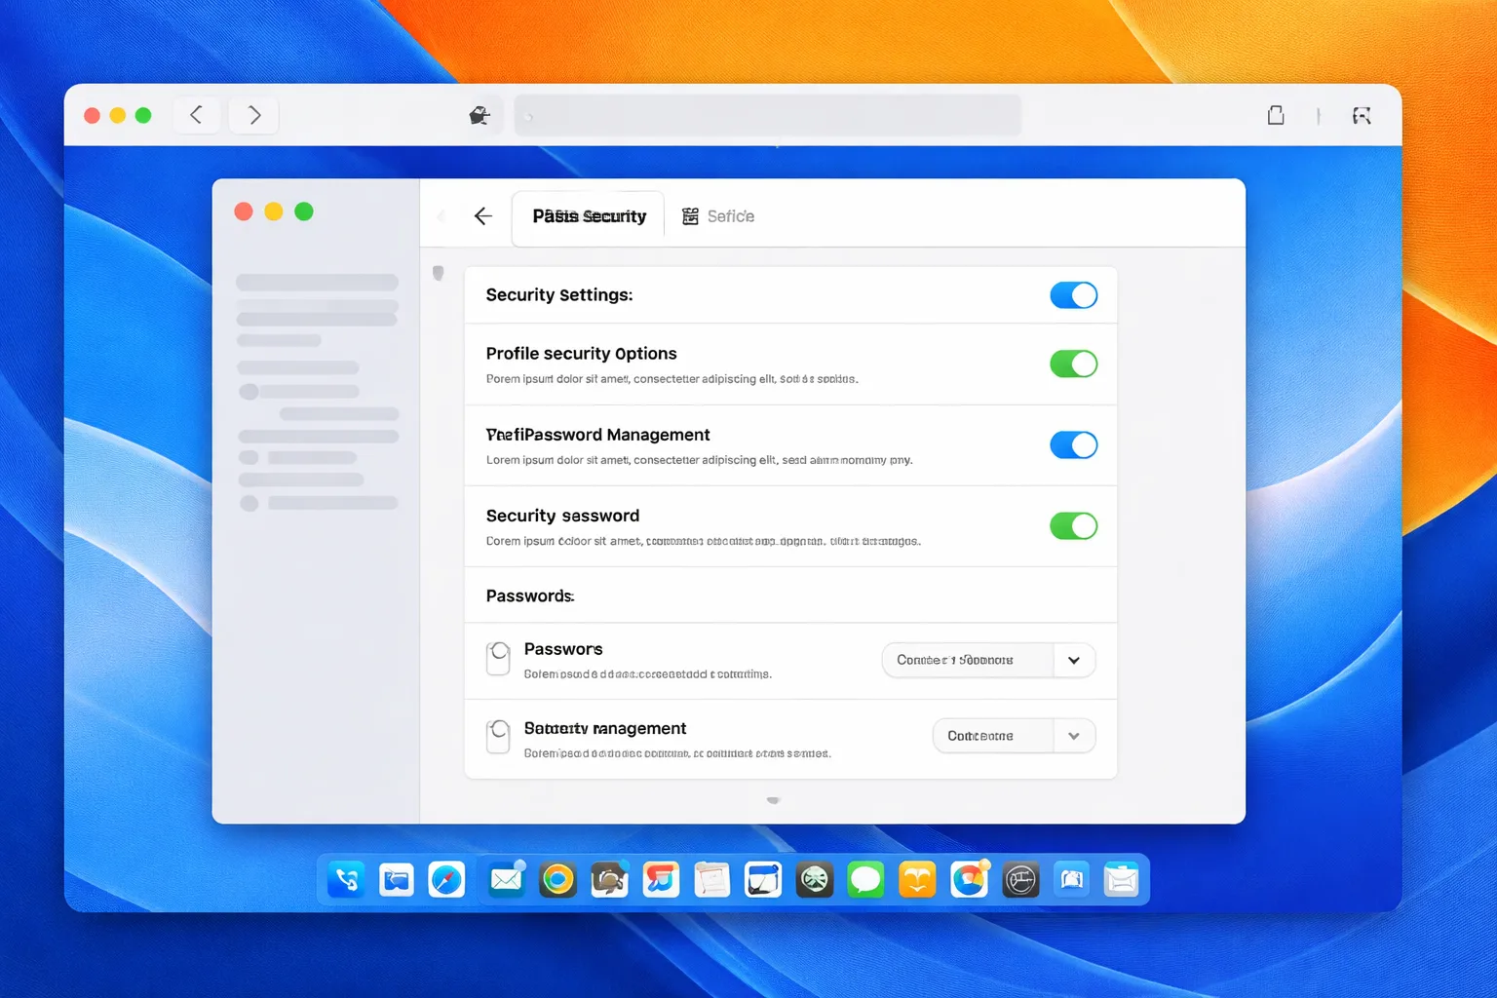Open the blue Phone app in the dock
1497x998 pixels.
[346, 880]
